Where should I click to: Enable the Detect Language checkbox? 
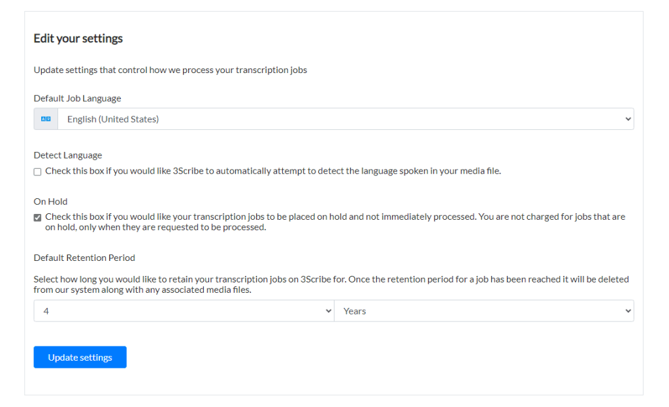[x=38, y=172]
